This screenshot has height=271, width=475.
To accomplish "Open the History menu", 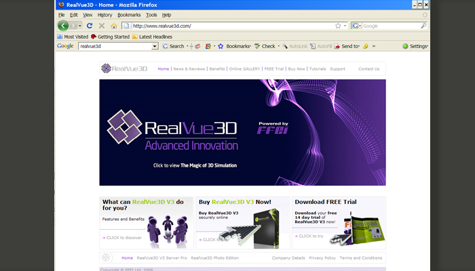I will 104,15.
